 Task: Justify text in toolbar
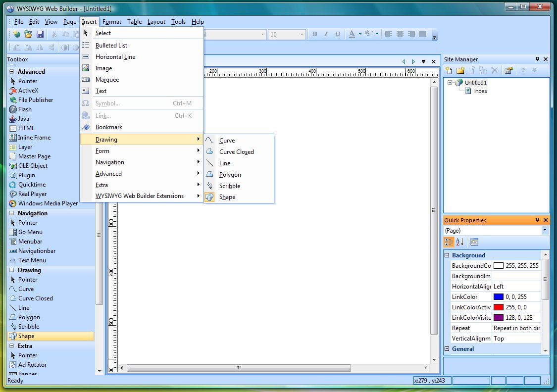[x=423, y=34]
